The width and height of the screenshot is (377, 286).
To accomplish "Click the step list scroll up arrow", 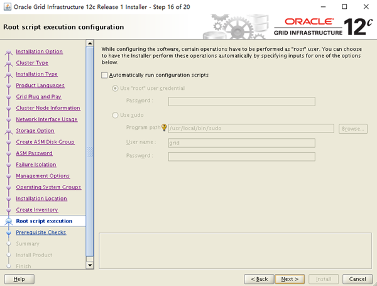I will click(x=90, y=43).
